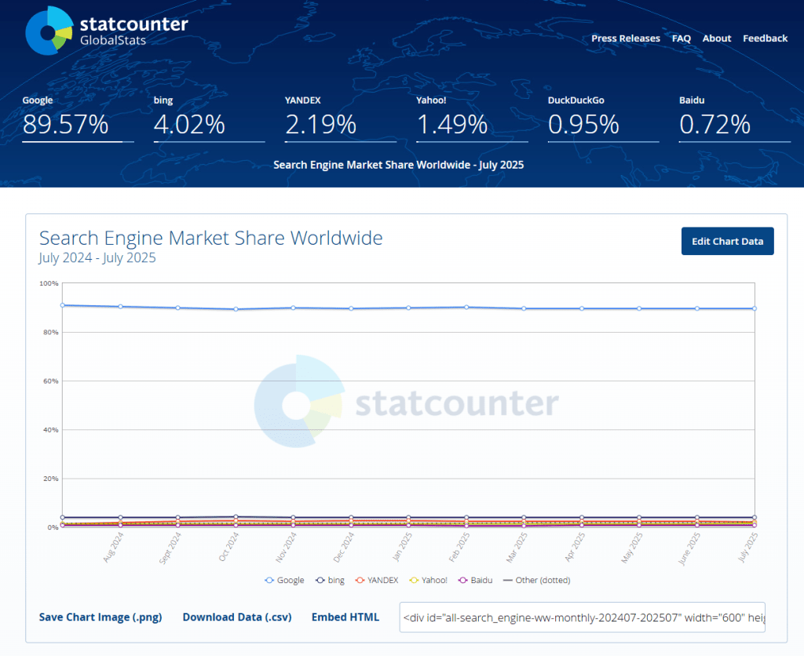Screen dimensions: 804x656
Task: Click the Baidu 0.72% stat
Action: [735, 118]
